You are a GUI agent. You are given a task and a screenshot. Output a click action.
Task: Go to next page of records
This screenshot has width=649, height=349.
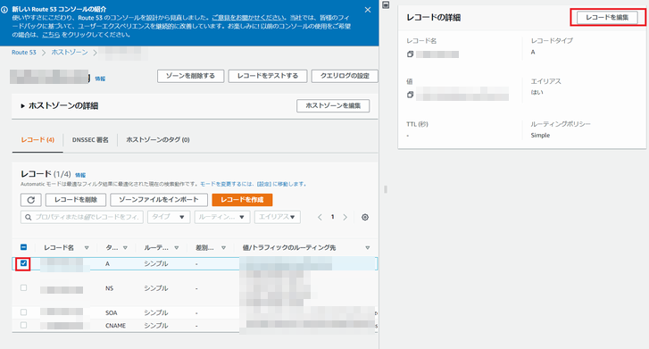(345, 218)
